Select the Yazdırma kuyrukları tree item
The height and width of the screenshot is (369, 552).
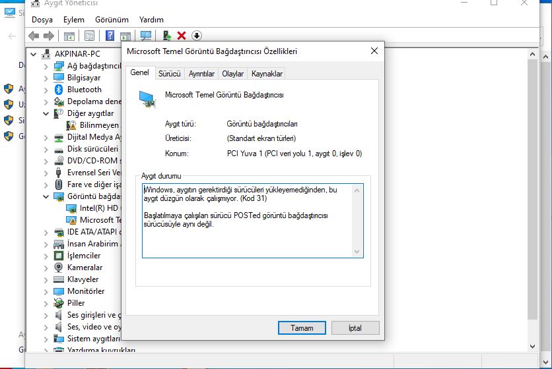101,350
